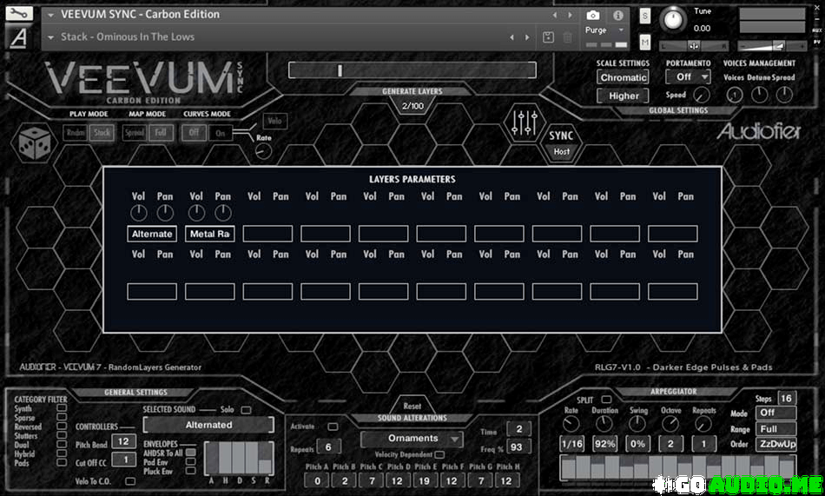Open the Portamento Off dropdown
The width and height of the screenshot is (825, 496).
point(688,77)
